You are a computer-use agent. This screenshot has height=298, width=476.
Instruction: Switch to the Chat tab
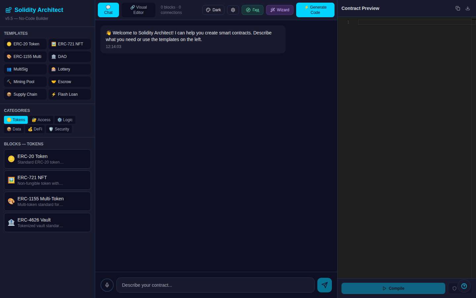pyautogui.click(x=108, y=10)
